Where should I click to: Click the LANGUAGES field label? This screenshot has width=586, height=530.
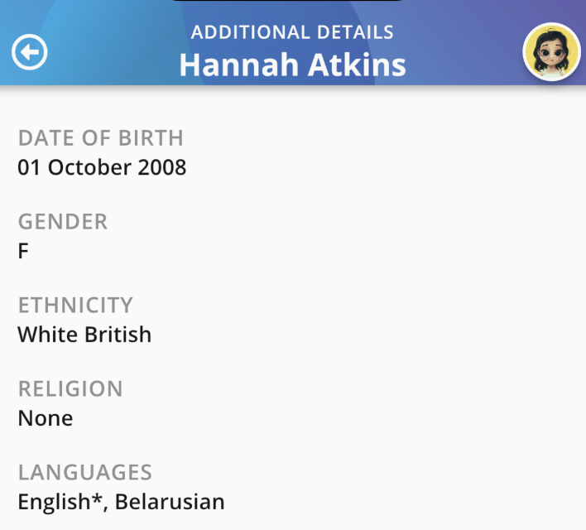tap(84, 473)
